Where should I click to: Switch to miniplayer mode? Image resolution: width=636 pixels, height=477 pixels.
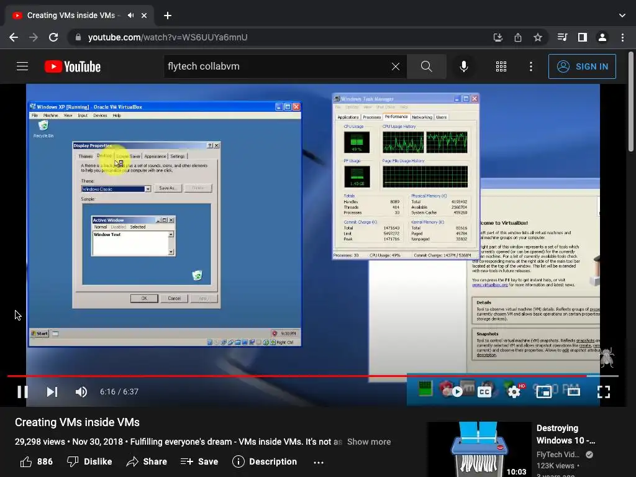coord(543,392)
